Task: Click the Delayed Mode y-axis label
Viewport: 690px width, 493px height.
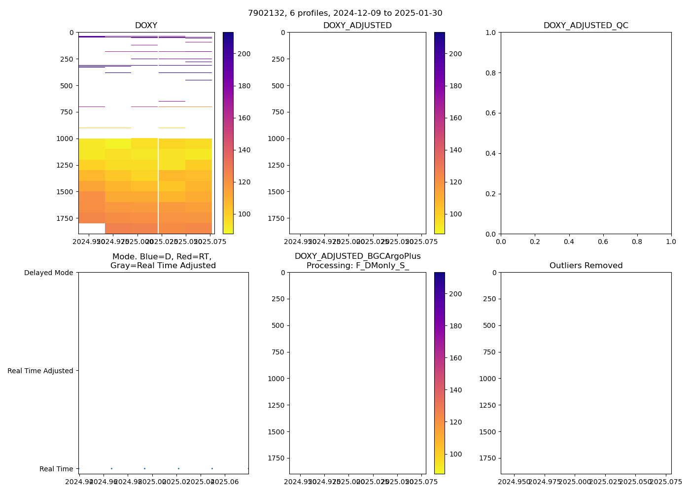Action: pos(48,273)
